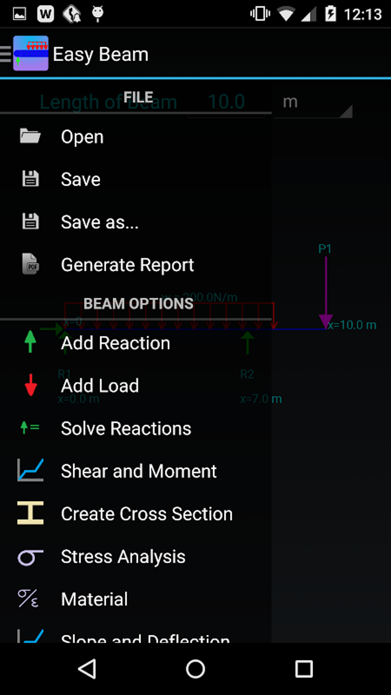Choose Save as... from the menu
The image size is (391, 695).
point(100,222)
